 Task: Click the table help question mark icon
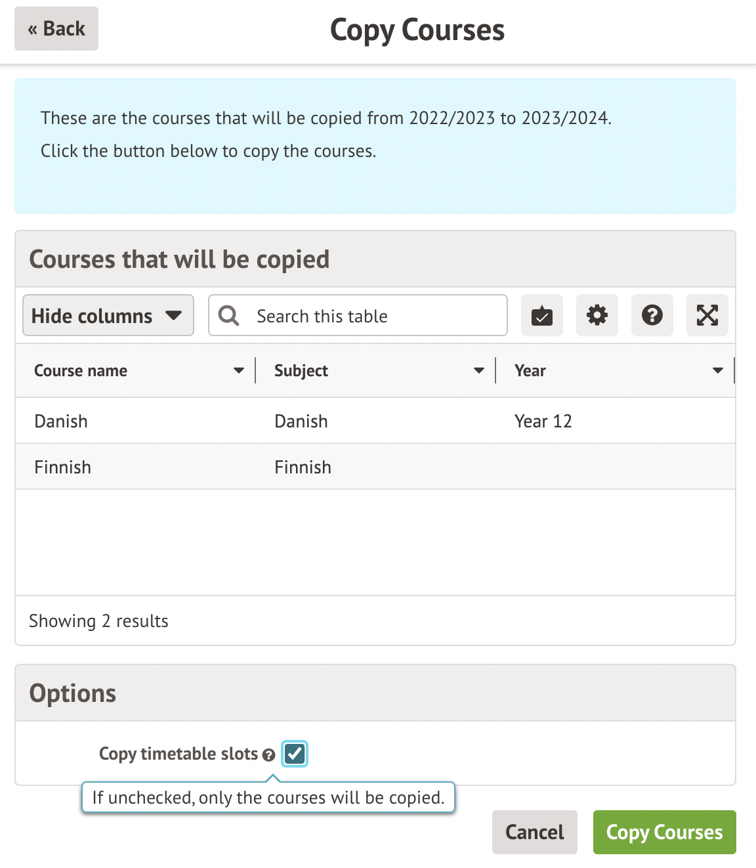click(x=652, y=316)
